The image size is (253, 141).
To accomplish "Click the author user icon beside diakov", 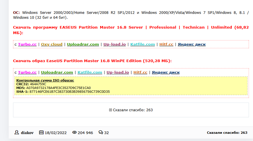I will click(17, 132).
